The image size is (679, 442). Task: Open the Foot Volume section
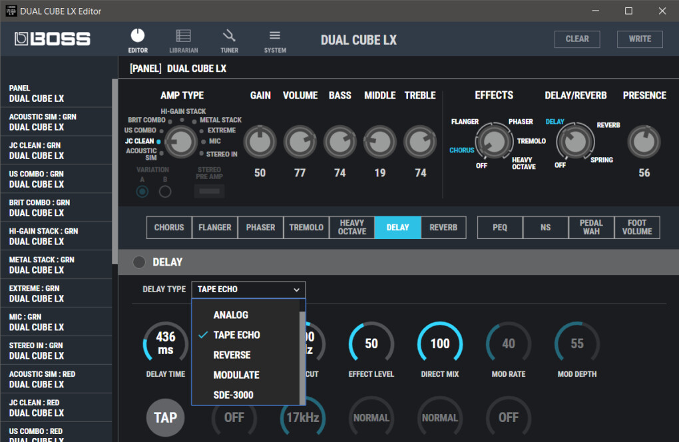click(x=637, y=227)
